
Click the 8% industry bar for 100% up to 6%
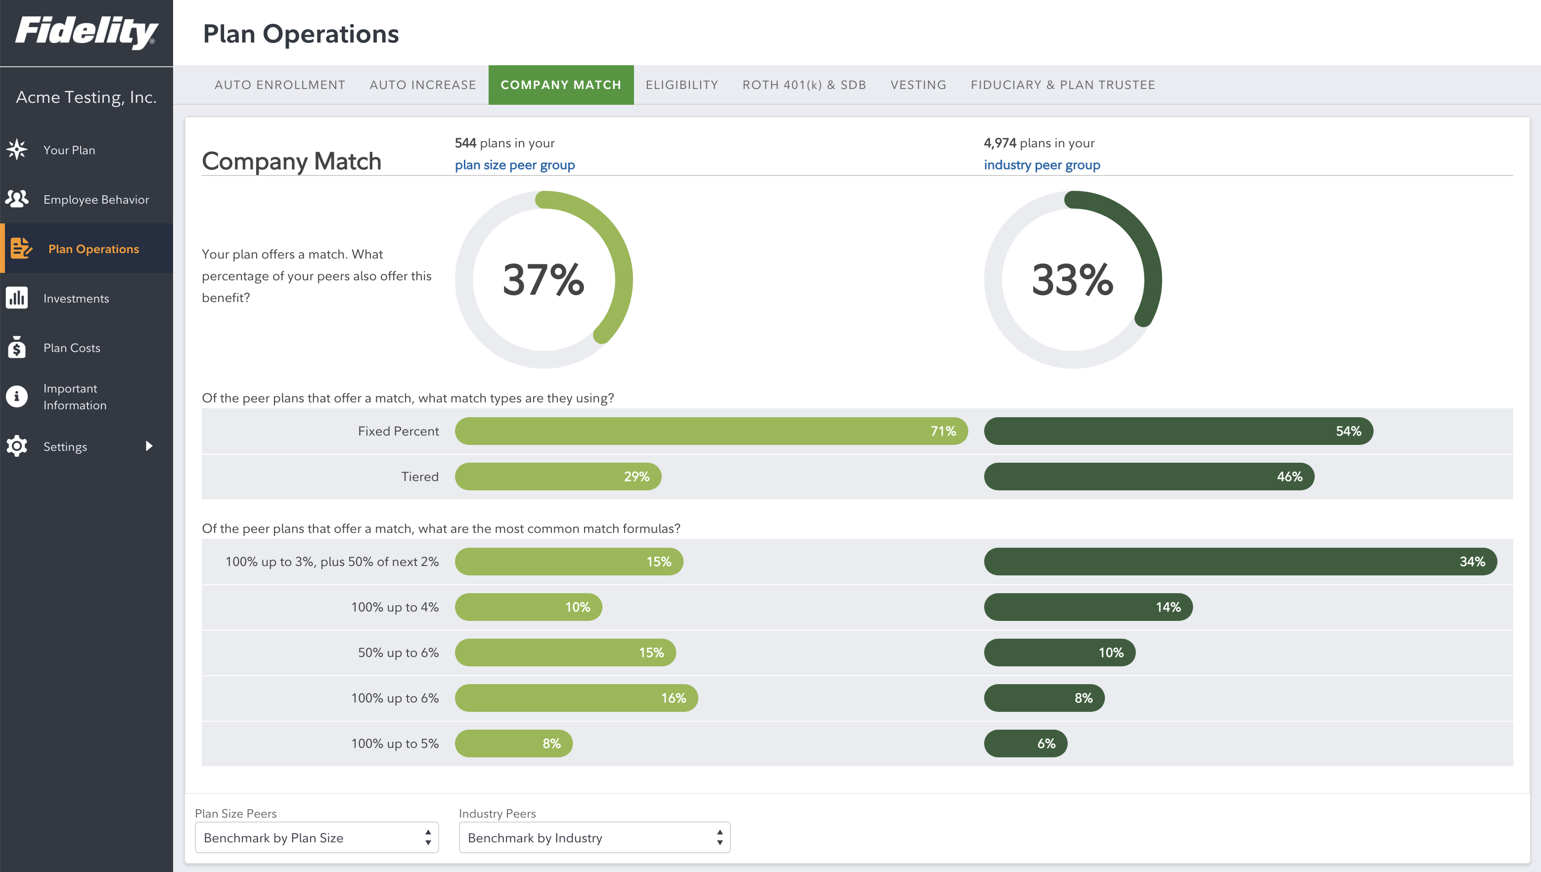tap(1044, 698)
